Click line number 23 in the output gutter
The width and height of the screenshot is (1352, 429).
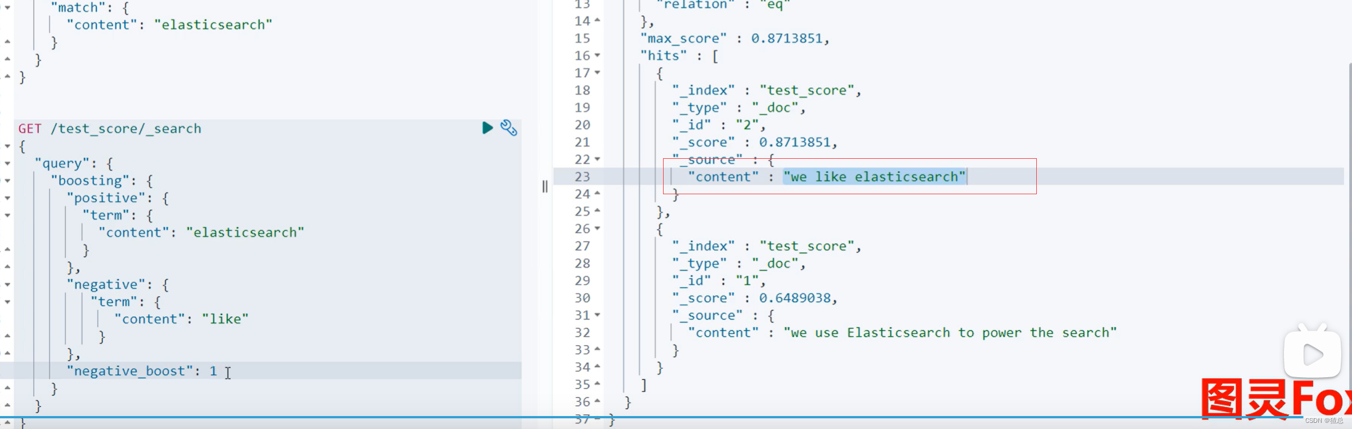(x=582, y=177)
